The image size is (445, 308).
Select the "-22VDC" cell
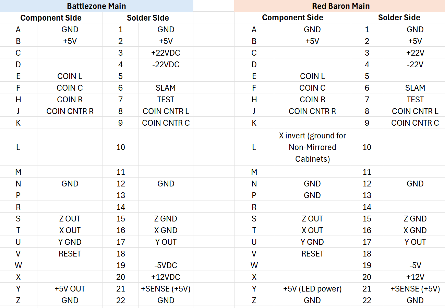tap(166, 65)
